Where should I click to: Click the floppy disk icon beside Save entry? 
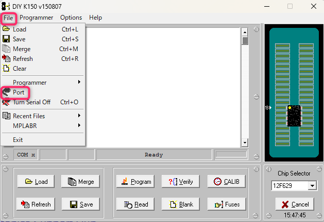point(6,39)
